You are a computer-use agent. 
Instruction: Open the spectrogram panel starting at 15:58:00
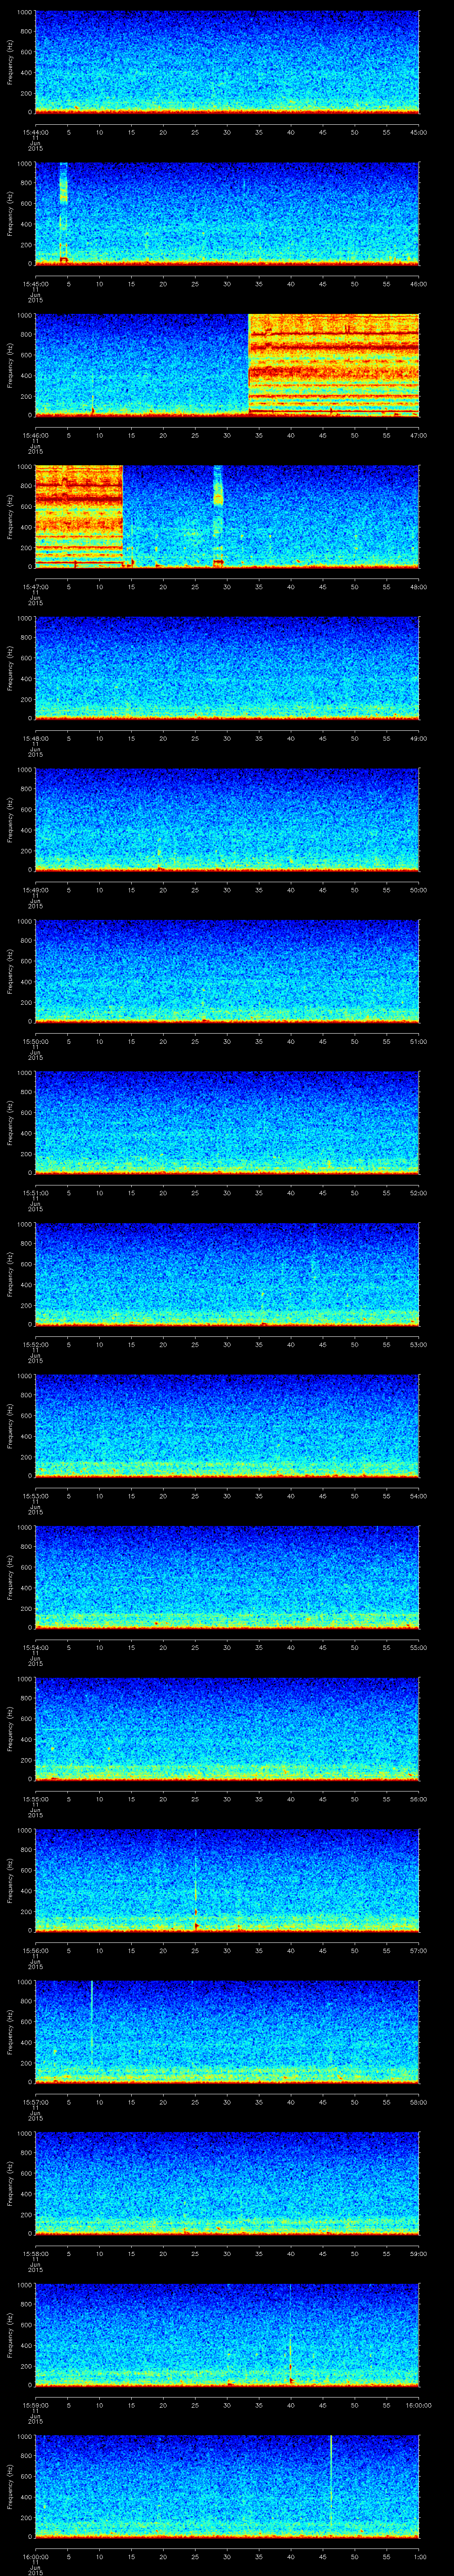tap(227, 2183)
